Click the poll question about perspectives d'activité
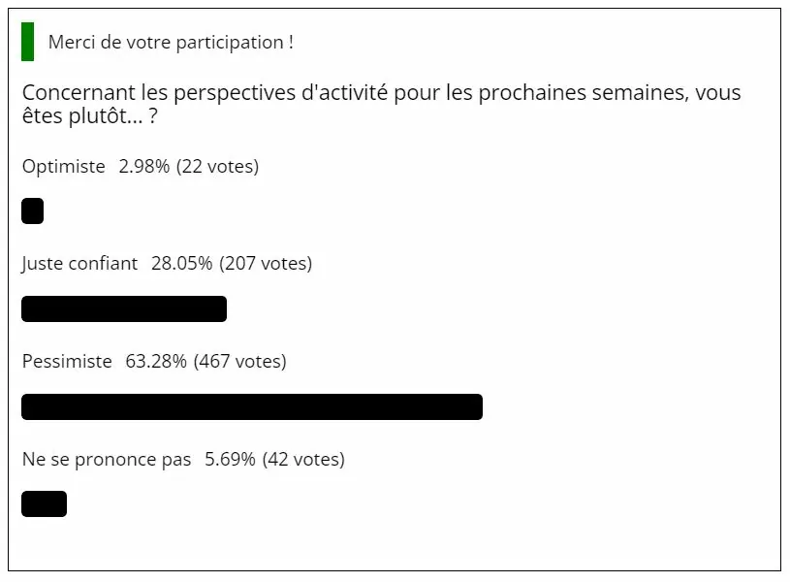The image size is (790, 582). 381,105
